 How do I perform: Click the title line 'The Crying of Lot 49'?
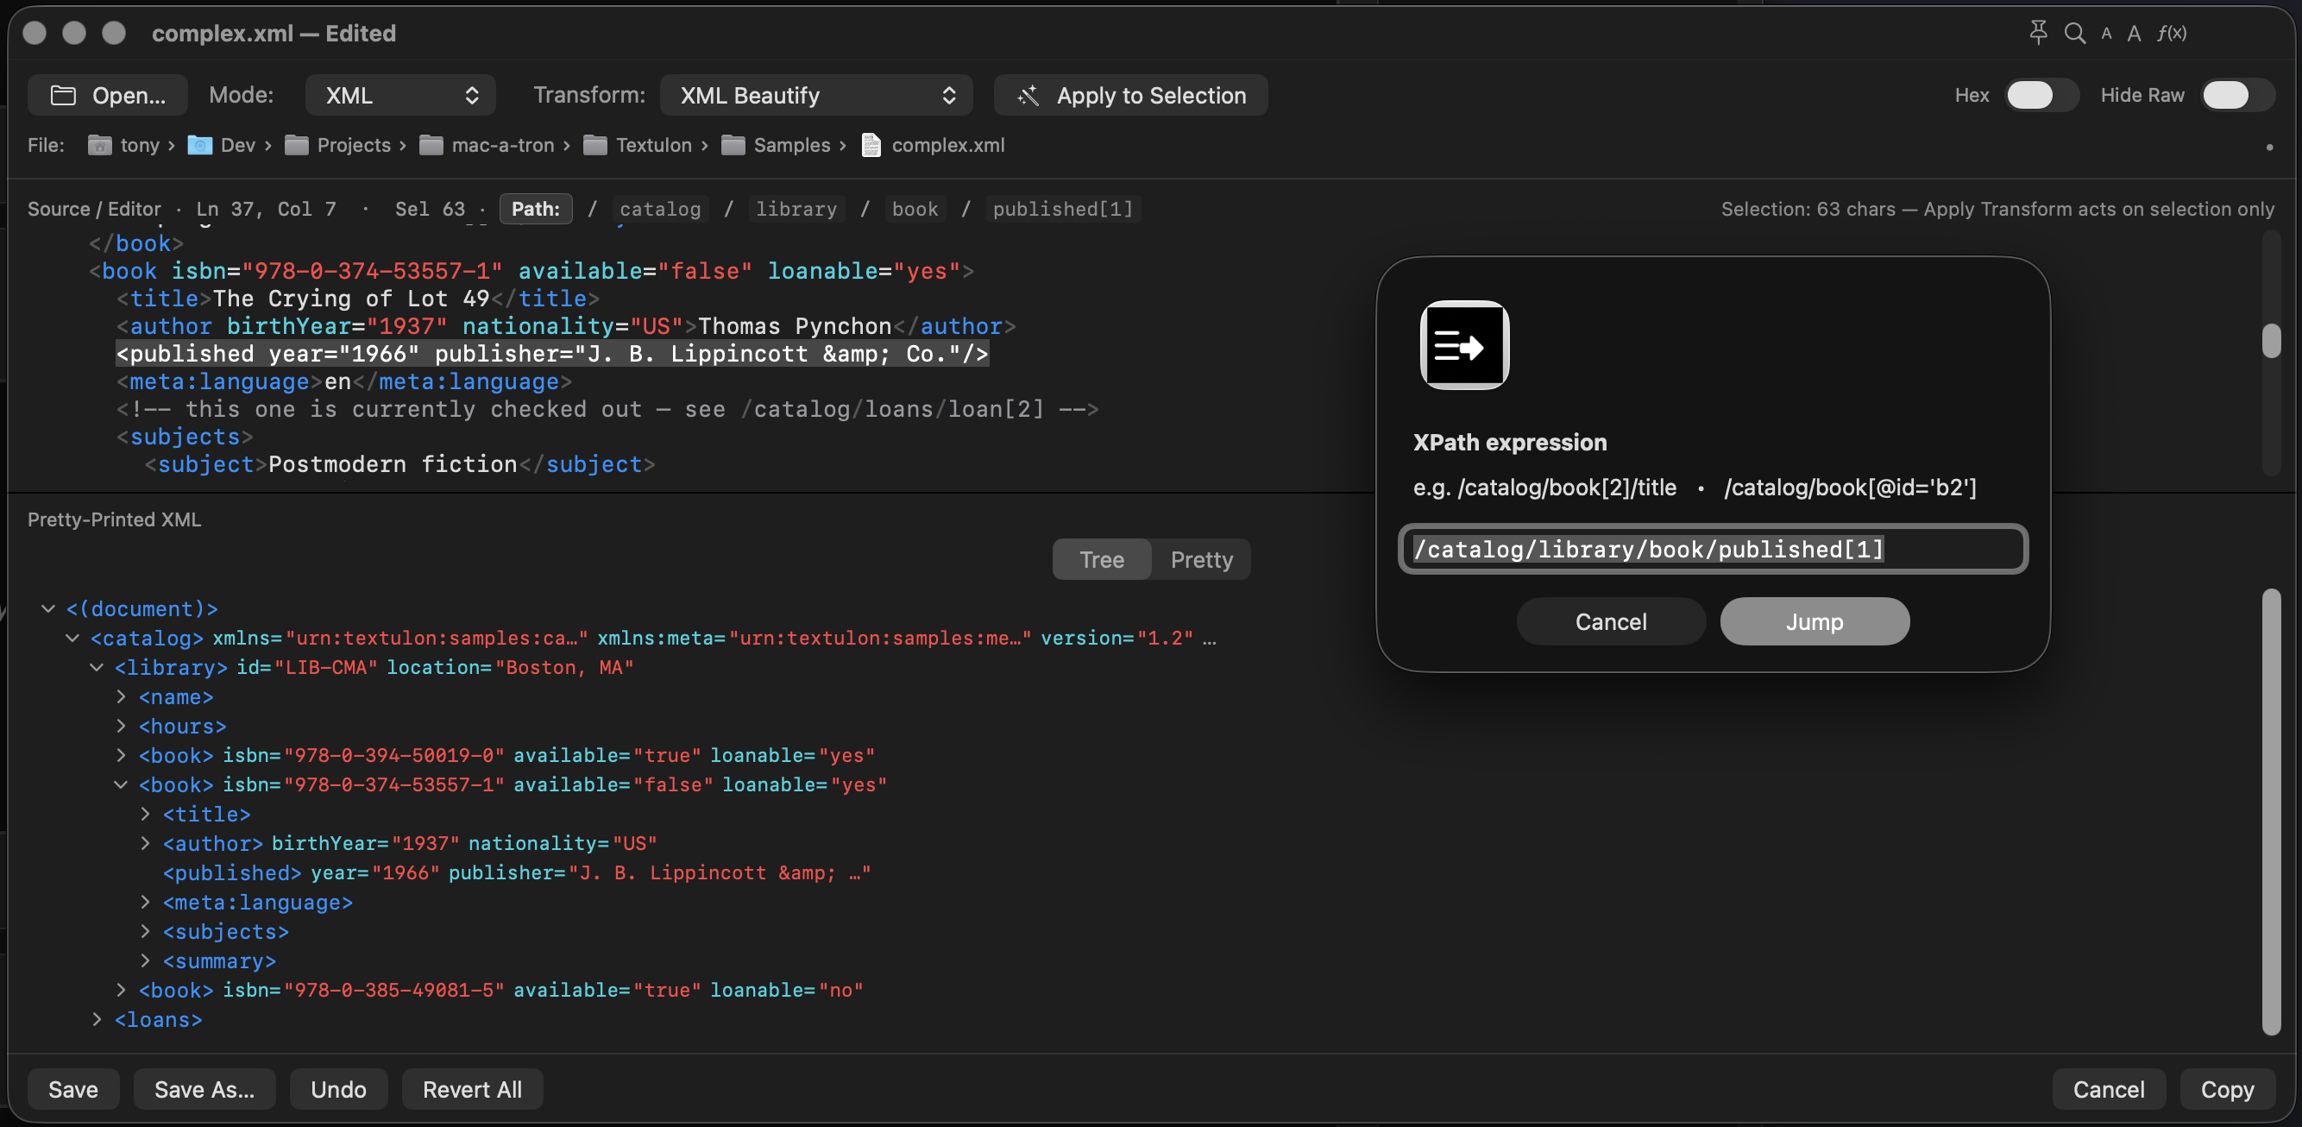[357, 299]
